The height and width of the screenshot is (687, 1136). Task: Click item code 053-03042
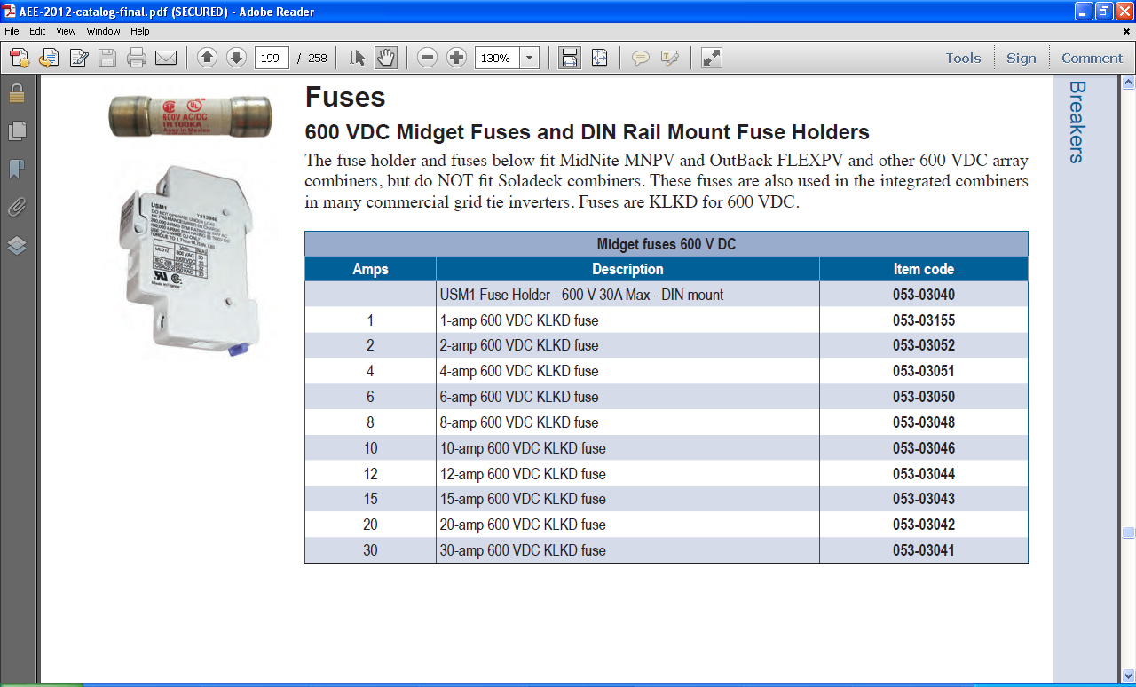924,525
